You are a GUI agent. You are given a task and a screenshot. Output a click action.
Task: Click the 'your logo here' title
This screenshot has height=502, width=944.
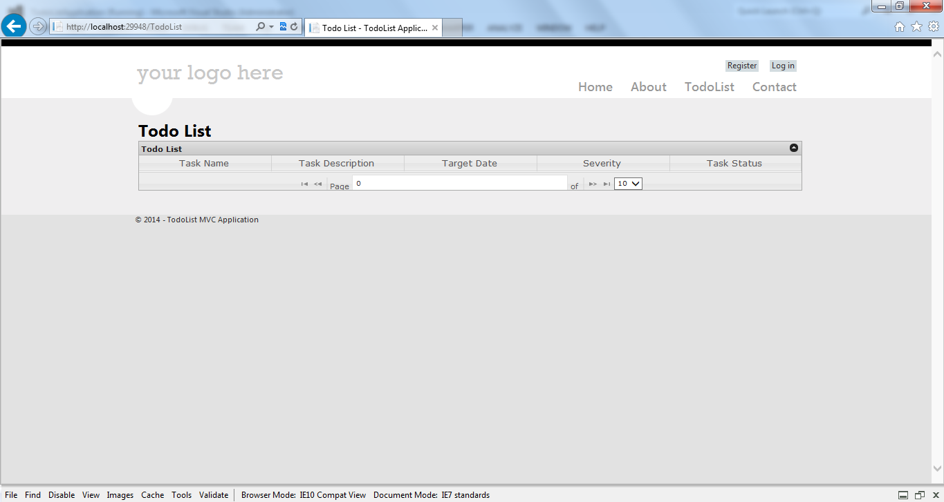click(210, 73)
